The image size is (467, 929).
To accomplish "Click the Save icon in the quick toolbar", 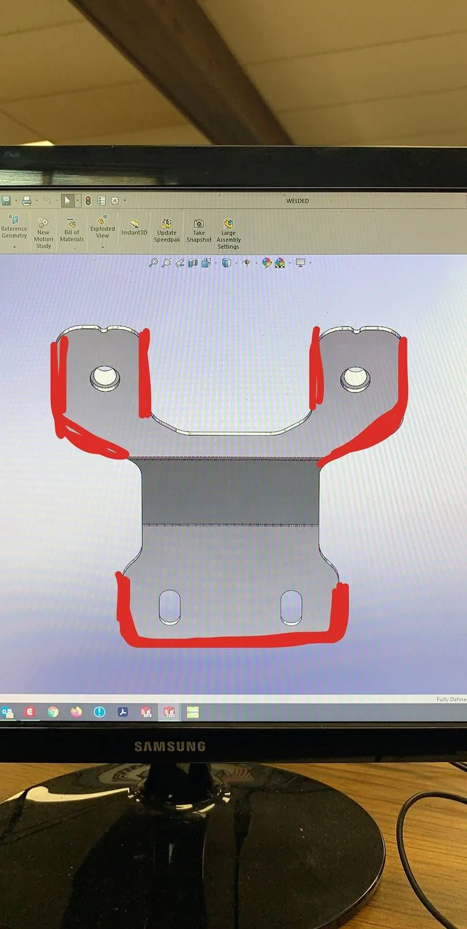I will (x=6, y=201).
